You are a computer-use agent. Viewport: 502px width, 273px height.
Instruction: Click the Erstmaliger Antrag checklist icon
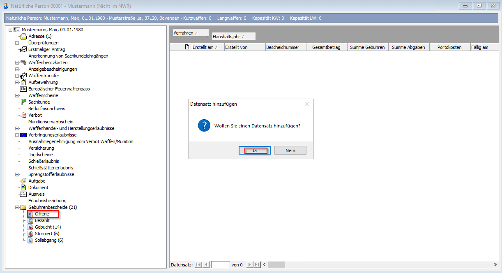[23, 49]
